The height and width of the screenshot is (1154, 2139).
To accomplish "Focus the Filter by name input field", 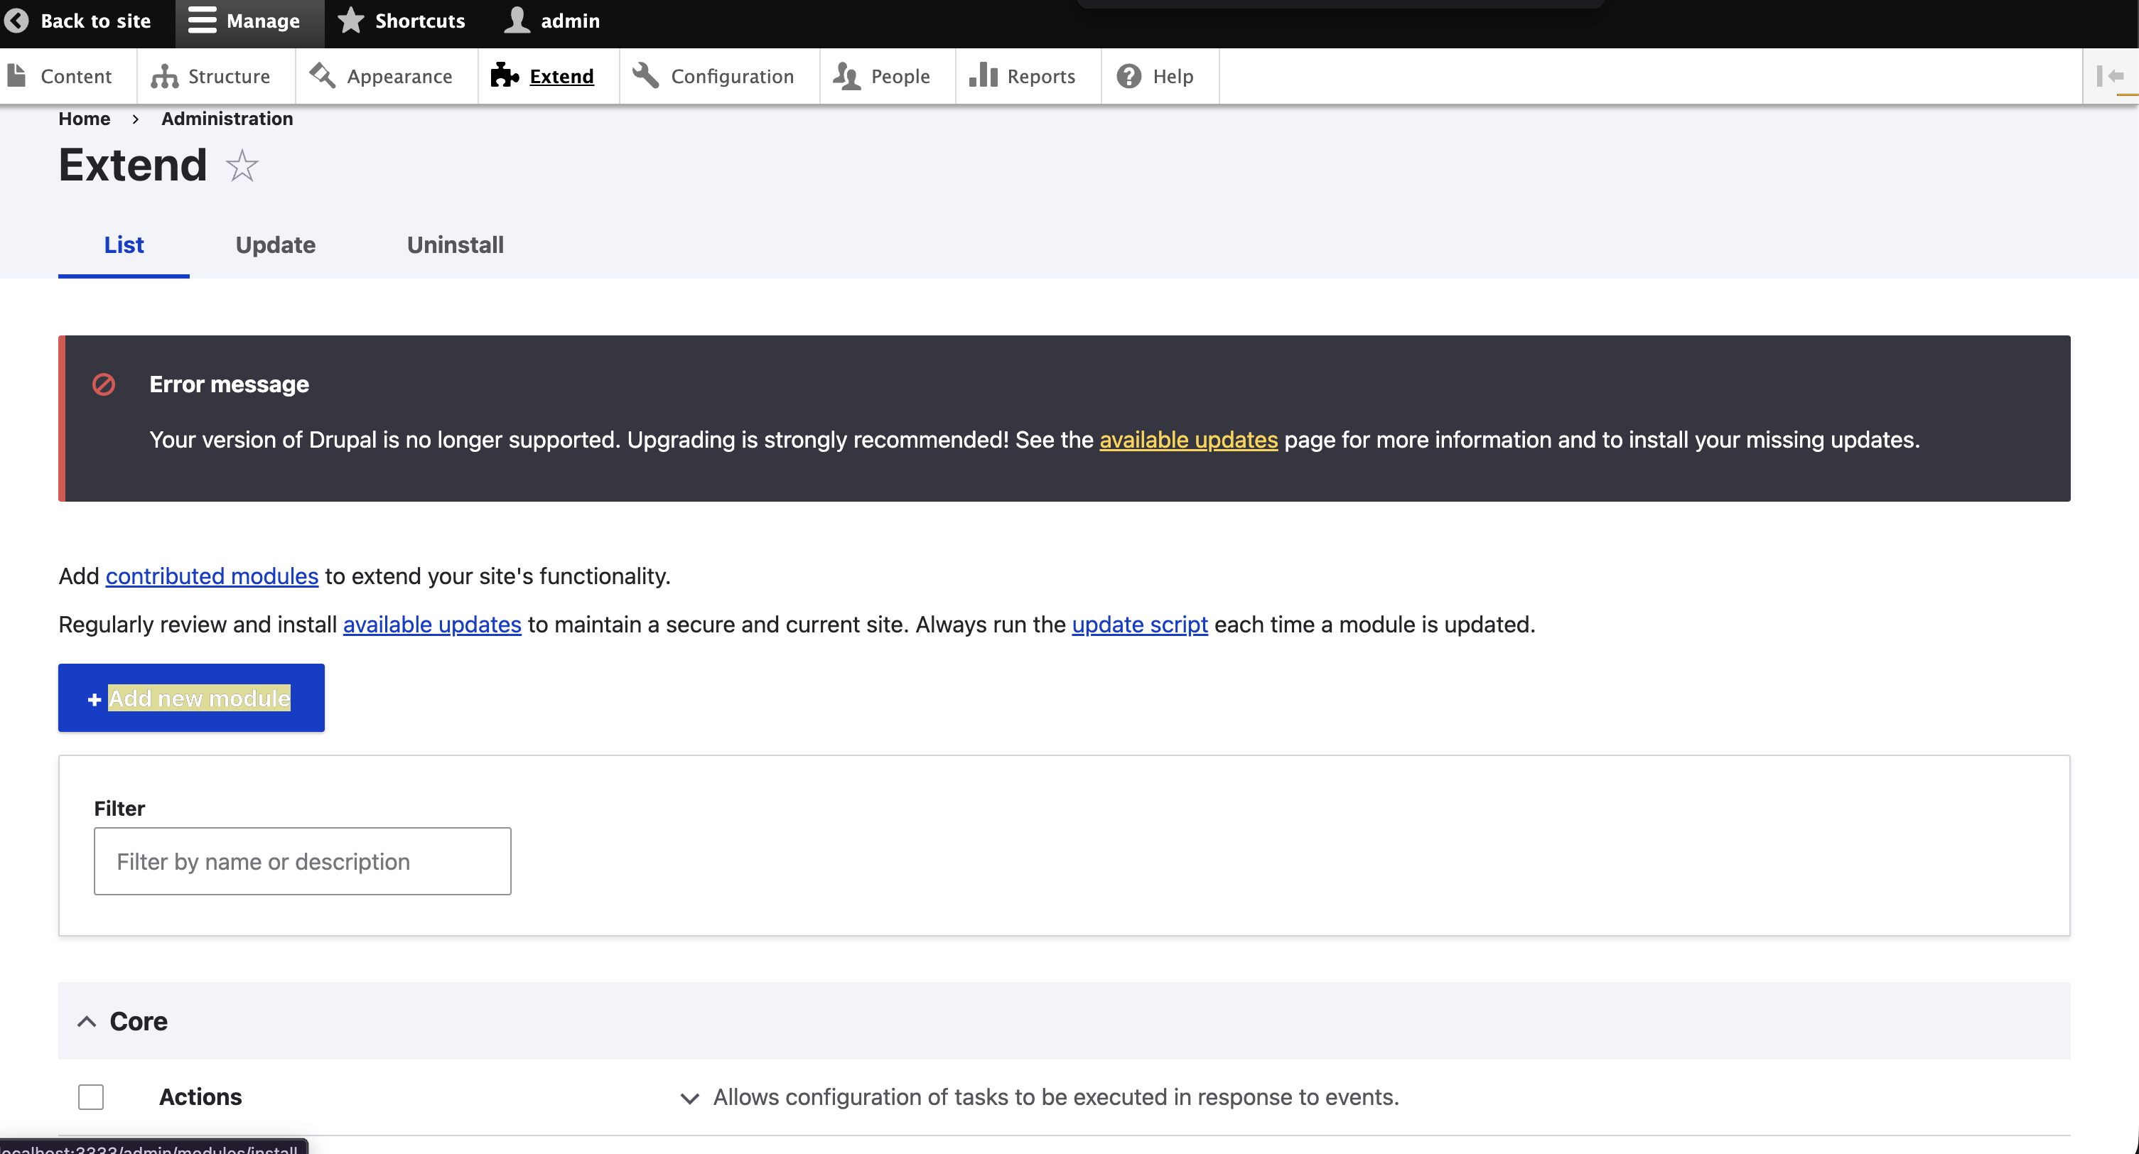I will point(302,861).
